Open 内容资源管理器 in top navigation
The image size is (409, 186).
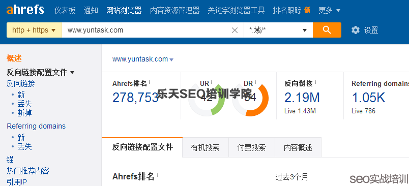click(175, 11)
